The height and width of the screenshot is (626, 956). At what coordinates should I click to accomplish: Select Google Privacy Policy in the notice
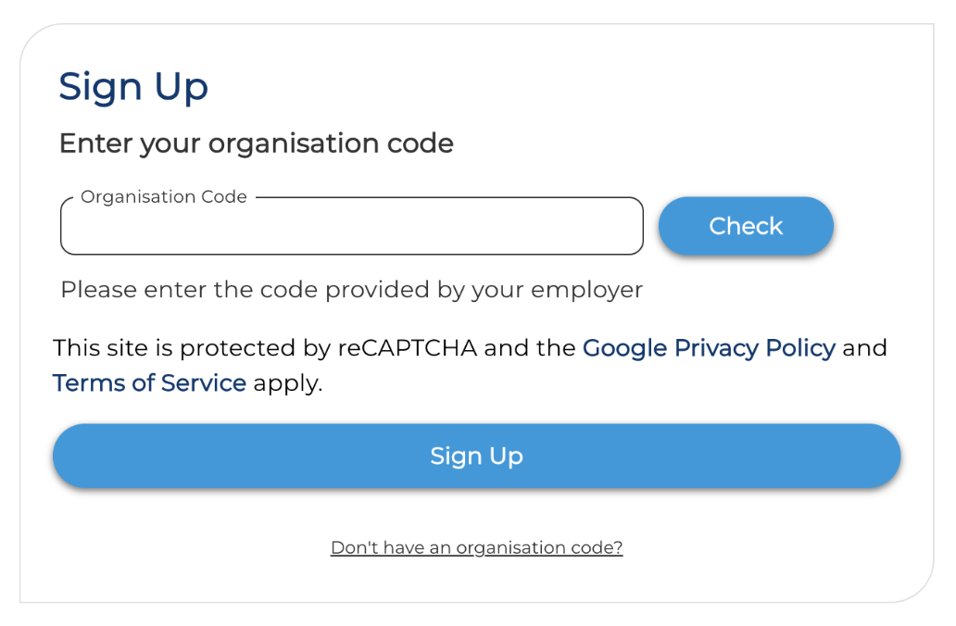coord(709,348)
